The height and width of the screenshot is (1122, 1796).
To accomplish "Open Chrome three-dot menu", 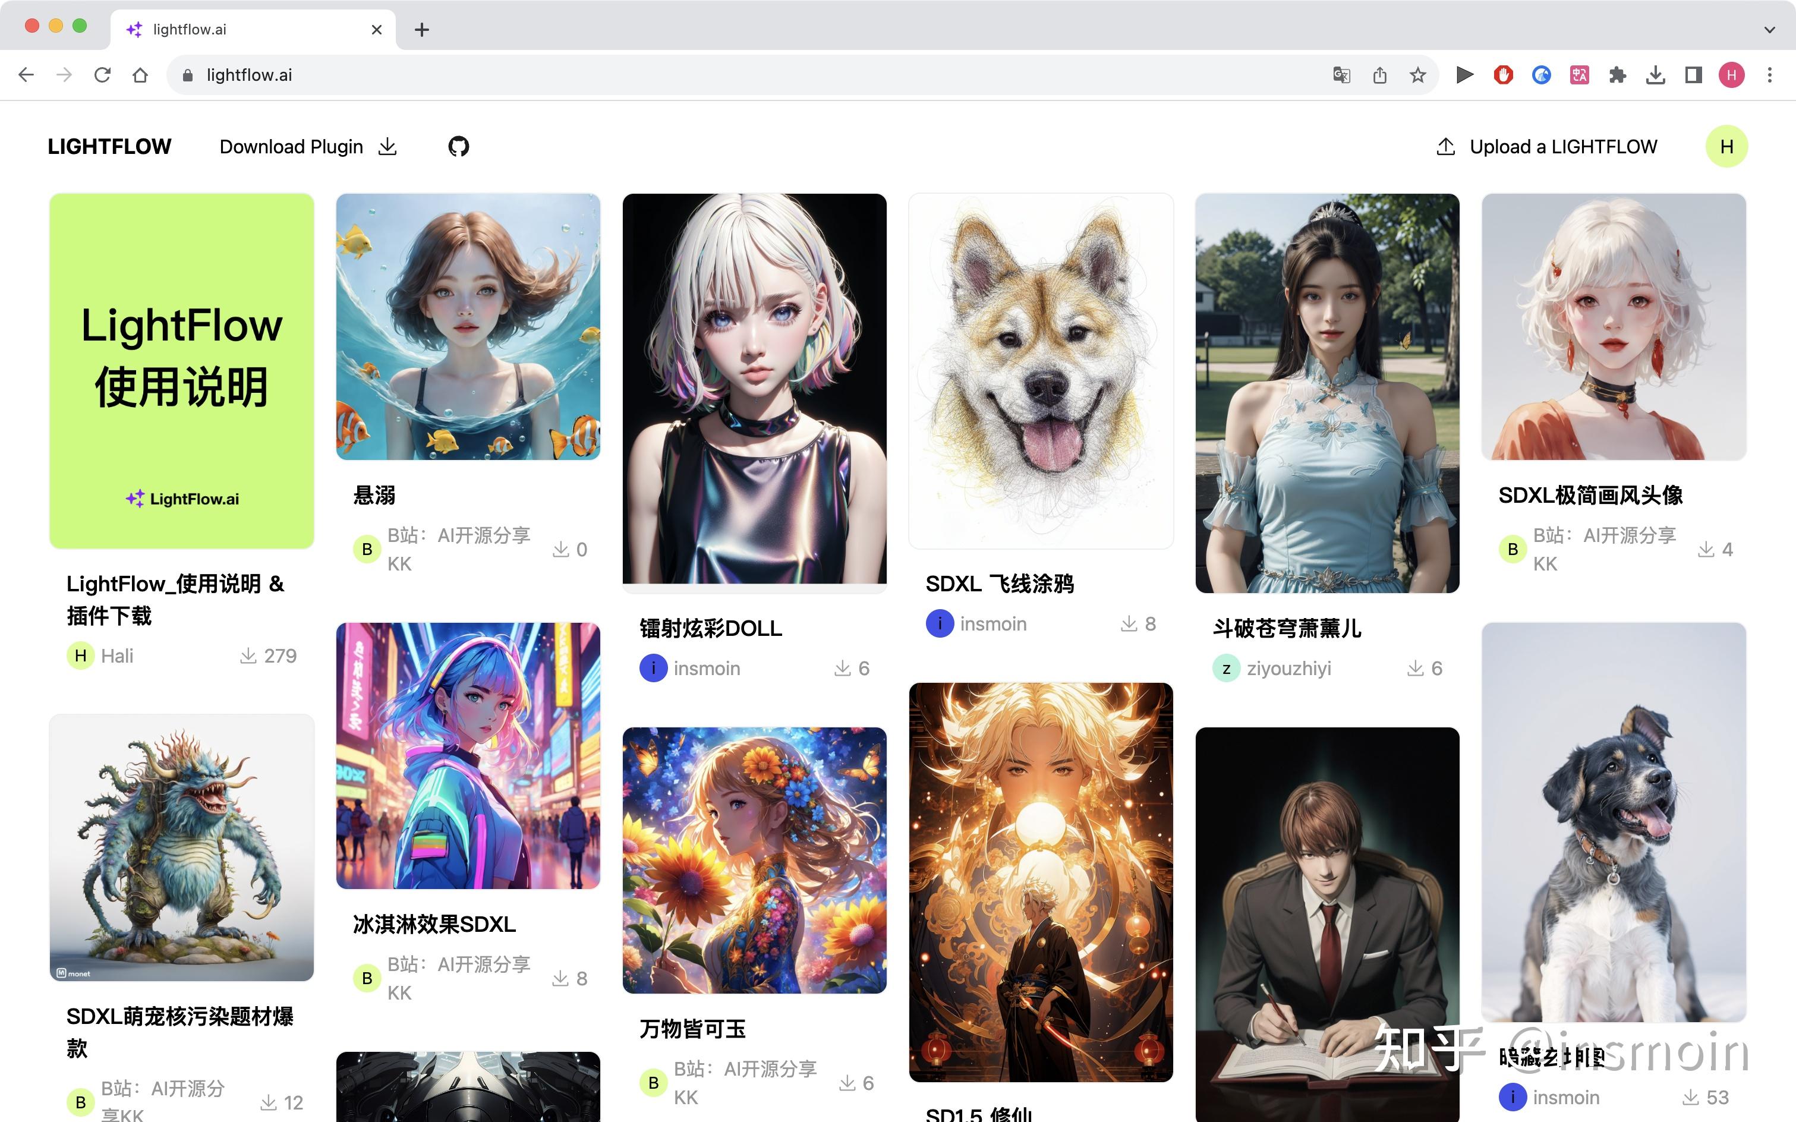I will (x=1770, y=75).
